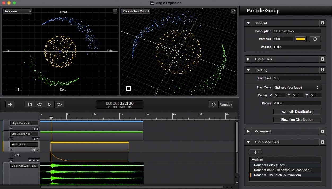Viewport: 332px width, 189px height.
Task: Click the horizontal timeline scrollbar
Action: coord(132,187)
